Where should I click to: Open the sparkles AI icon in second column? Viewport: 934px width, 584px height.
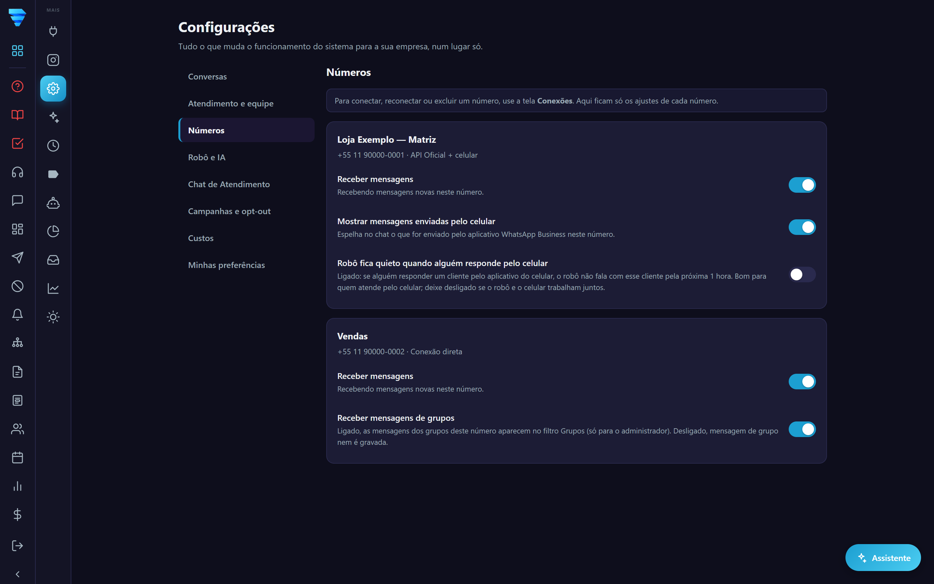[x=53, y=117]
